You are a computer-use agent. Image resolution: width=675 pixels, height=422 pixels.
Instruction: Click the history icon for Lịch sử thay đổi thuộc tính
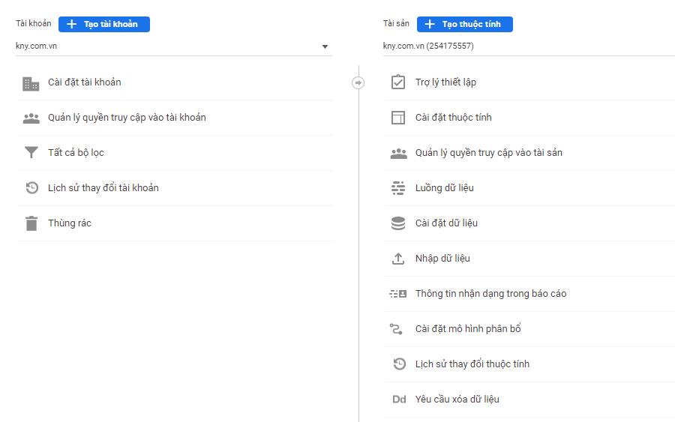(x=400, y=364)
